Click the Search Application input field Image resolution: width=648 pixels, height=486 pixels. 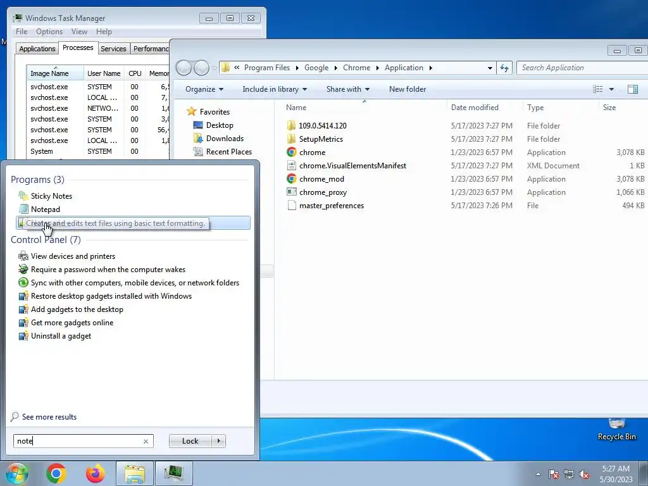tap(582, 68)
